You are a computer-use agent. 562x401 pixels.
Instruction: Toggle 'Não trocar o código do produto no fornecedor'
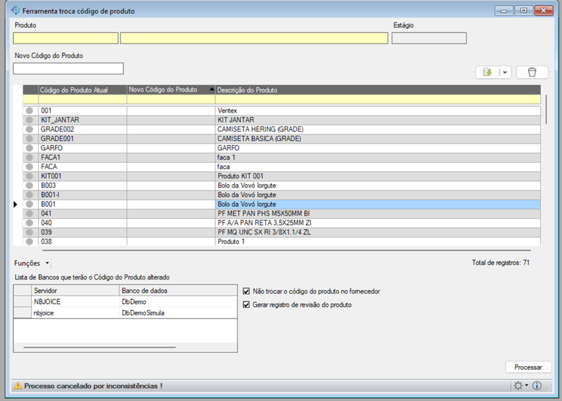(x=246, y=291)
